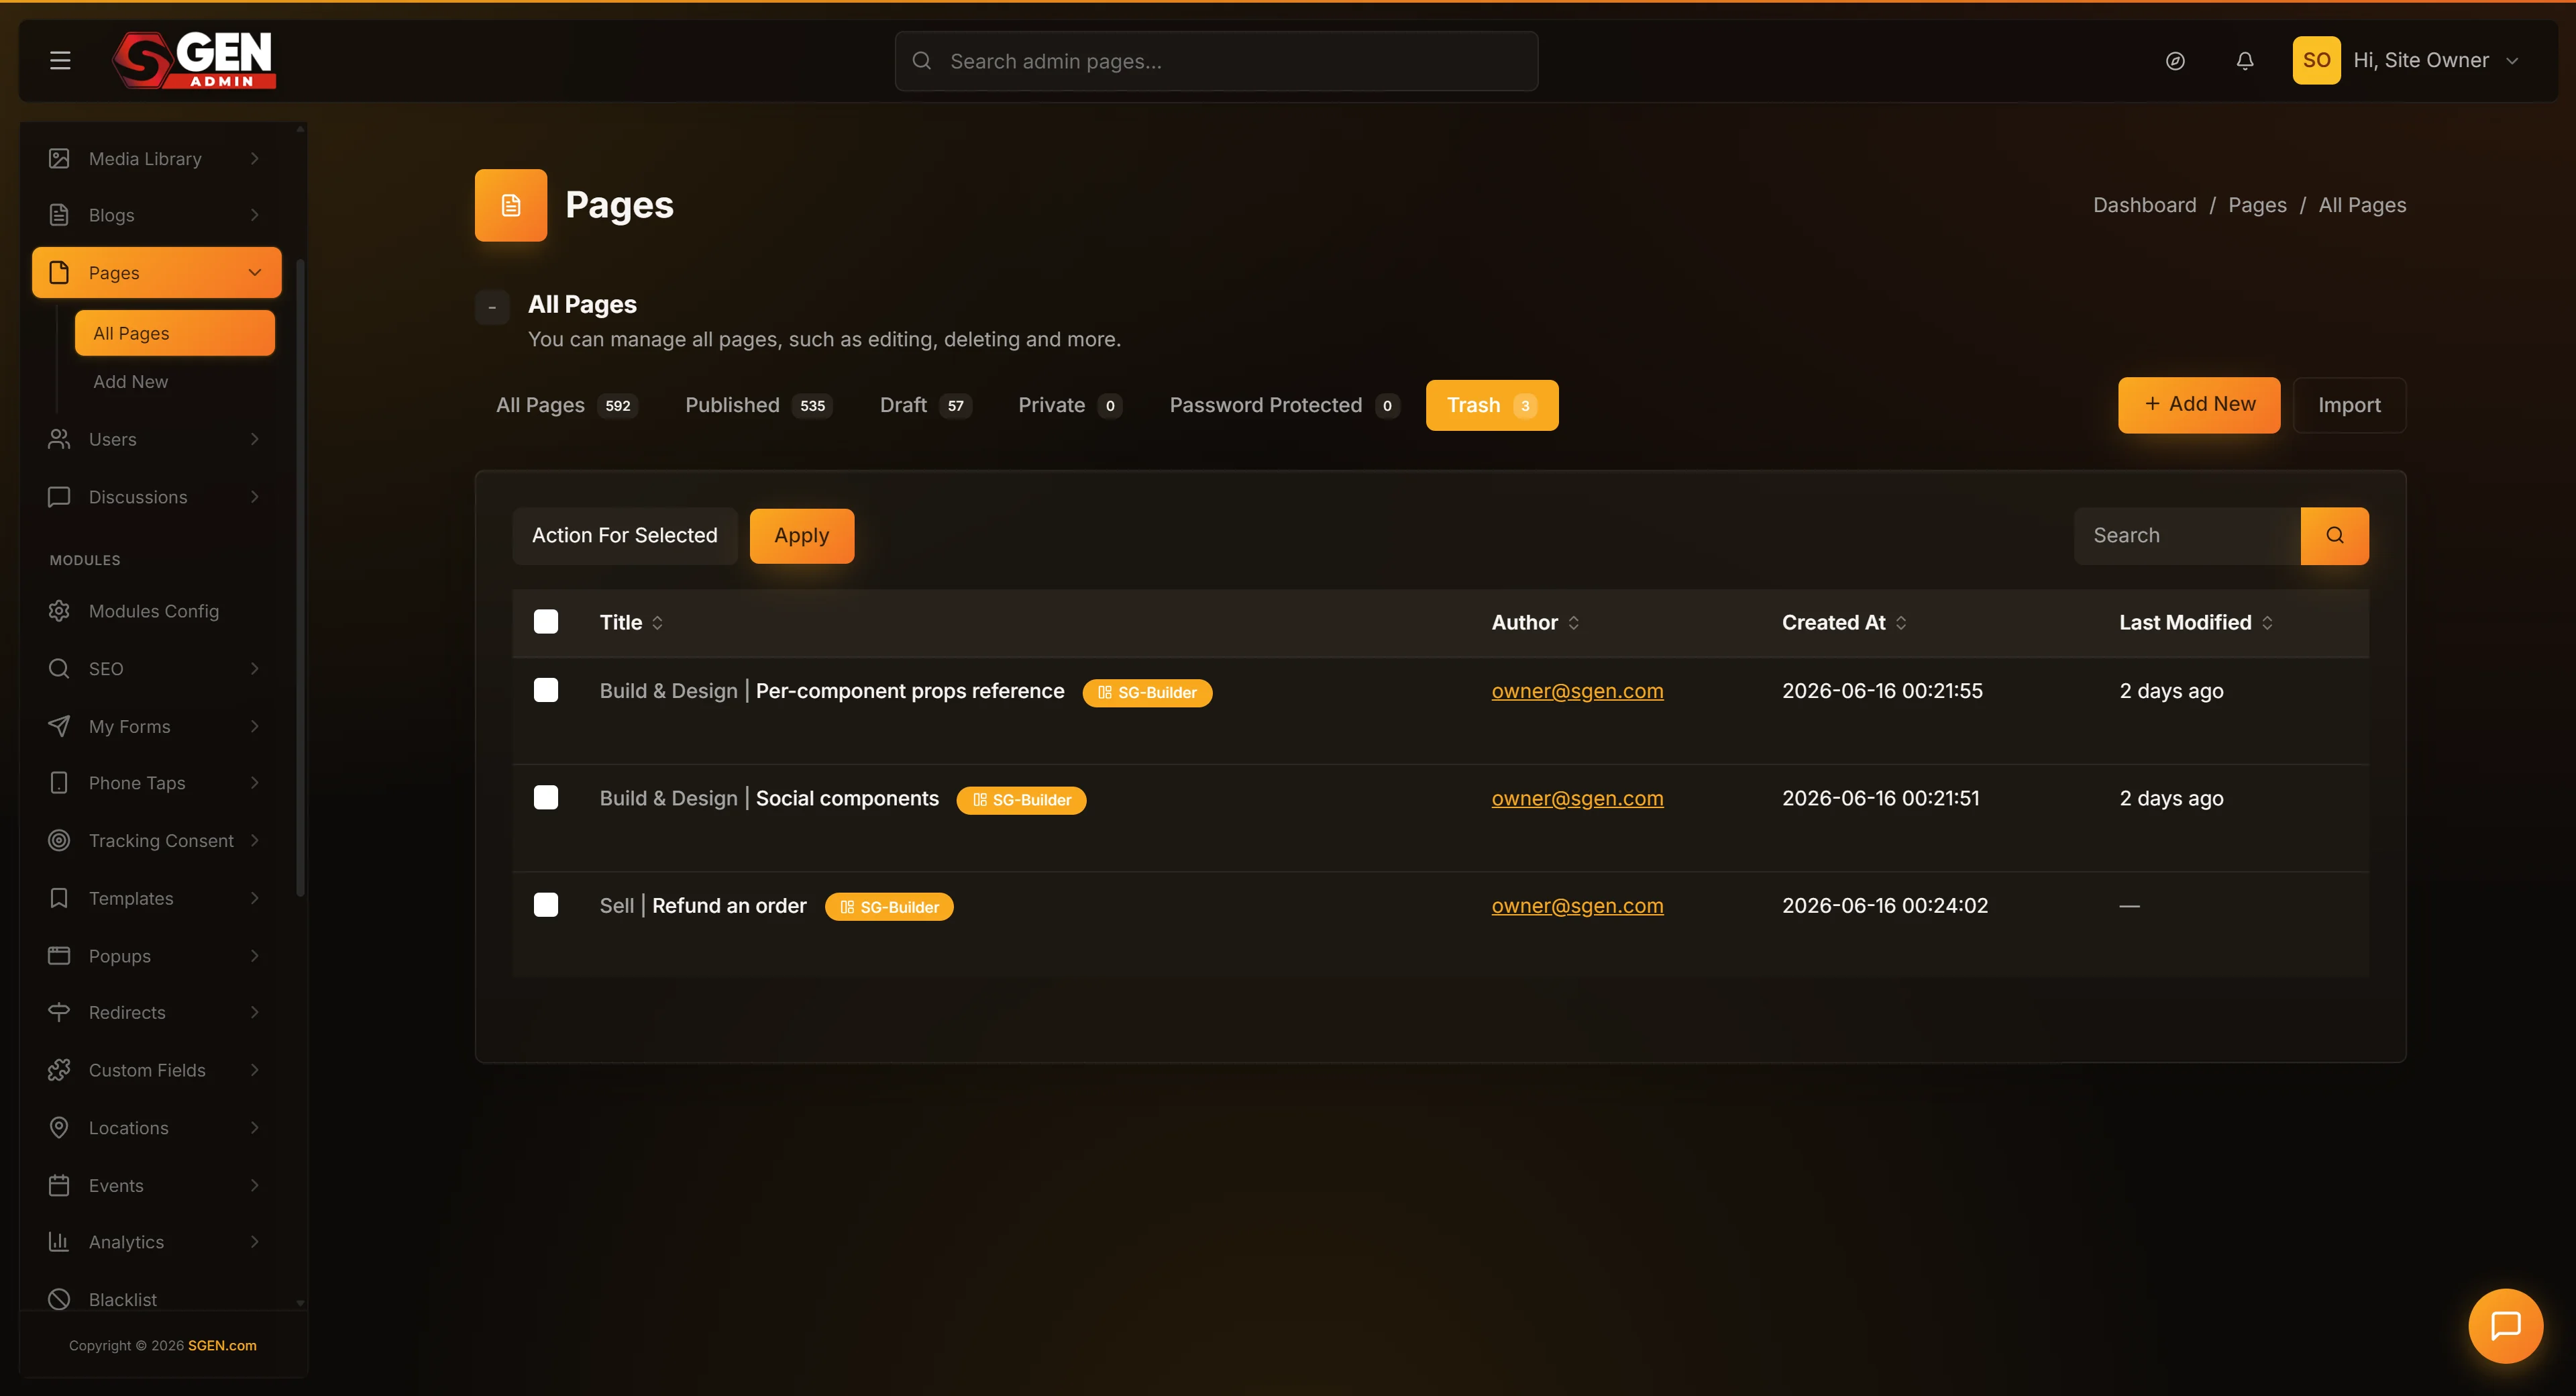Switch to the Published tab

coord(758,405)
